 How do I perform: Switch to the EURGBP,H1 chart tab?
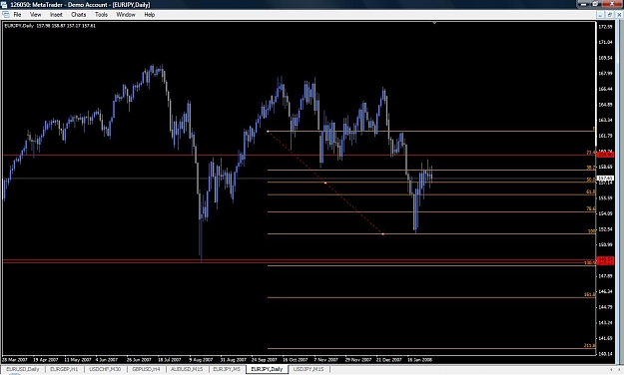pyautogui.click(x=64, y=369)
